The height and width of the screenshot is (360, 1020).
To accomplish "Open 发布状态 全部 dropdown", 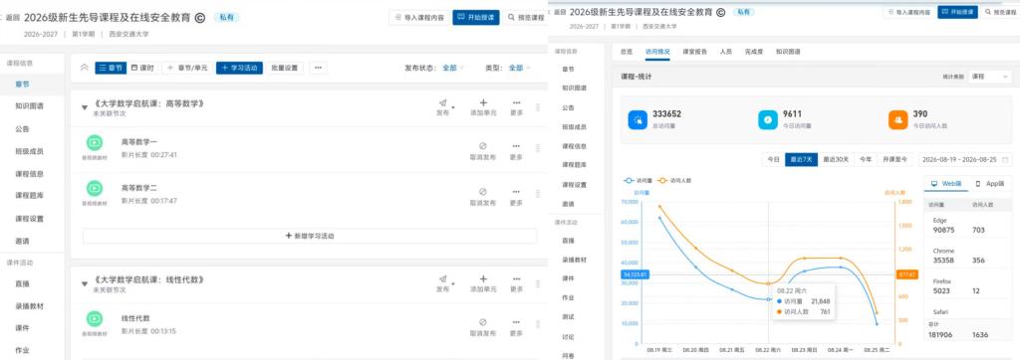I will tap(453, 68).
